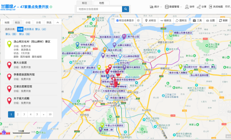Click orange pin for 南京大桥公园
The width and height of the screenshot is (231, 140).
coord(105,50)
